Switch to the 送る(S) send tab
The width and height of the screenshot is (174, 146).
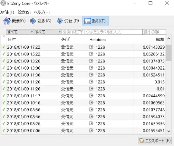tap(41, 21)
